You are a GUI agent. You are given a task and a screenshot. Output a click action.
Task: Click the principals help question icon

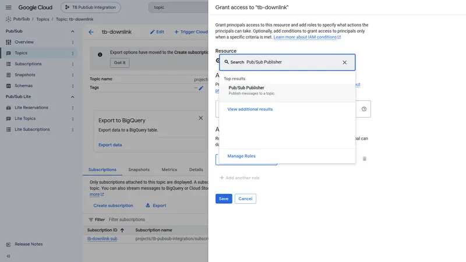click(x=364, y=109)
